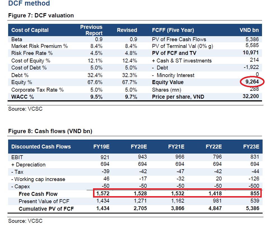Click the circled Equity Value 9,264 figure
The image size is (271, 225).
point(253,82)
